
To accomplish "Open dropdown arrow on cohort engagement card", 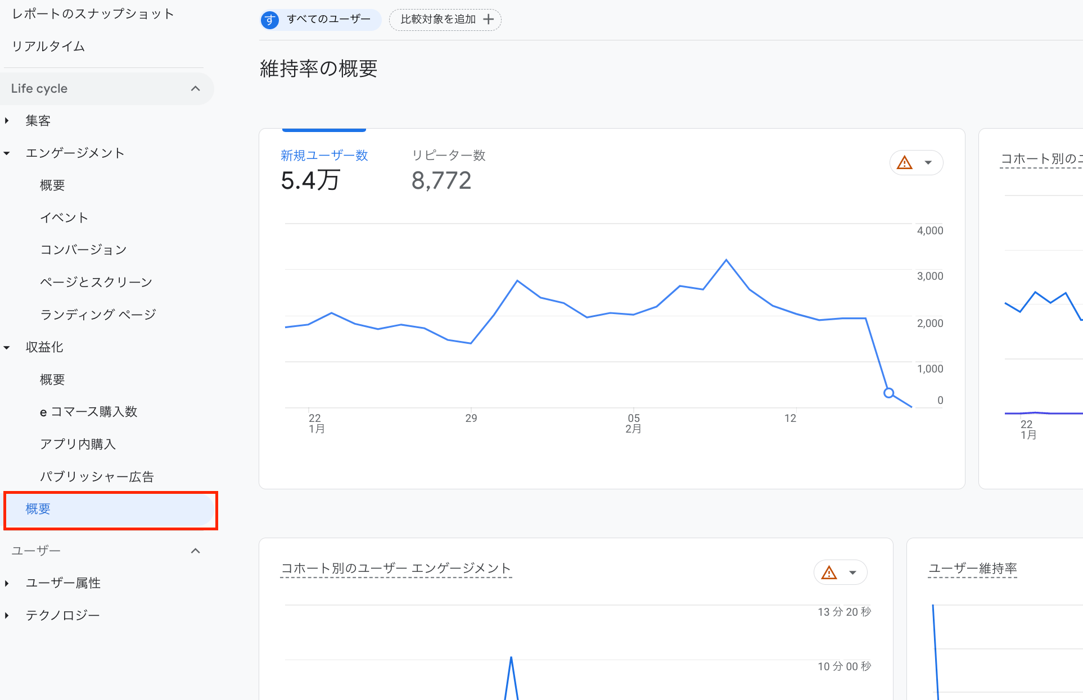I will 853,572.
